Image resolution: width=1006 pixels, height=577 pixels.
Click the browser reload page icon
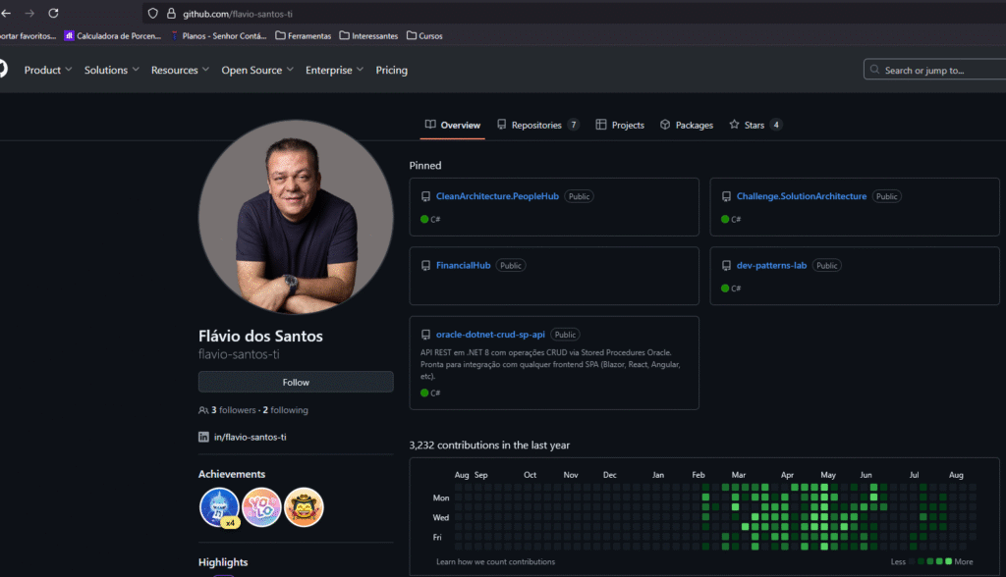click(x=53, y=14)
